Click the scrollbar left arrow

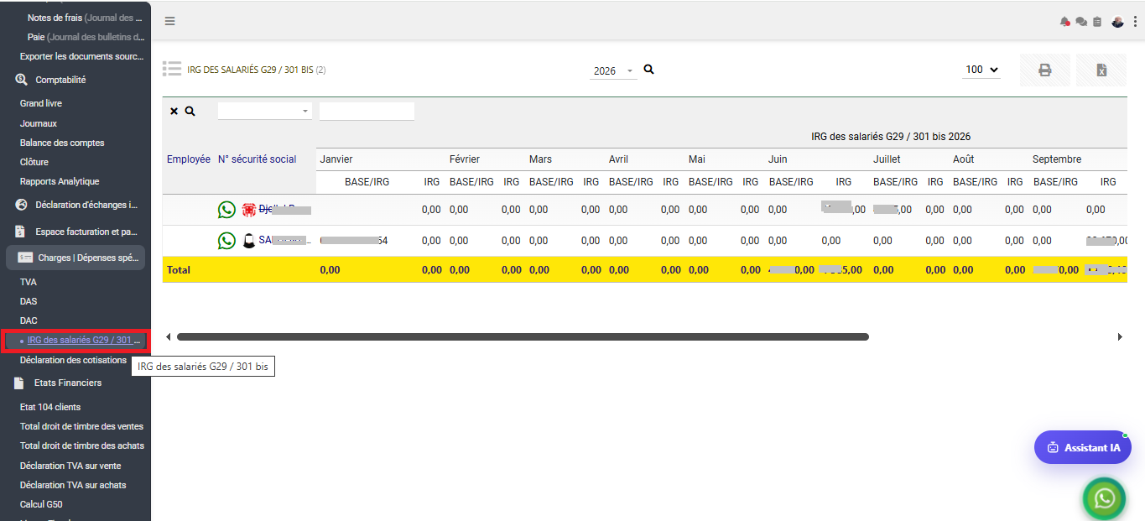pyautogui.click(x=168, y=336)
